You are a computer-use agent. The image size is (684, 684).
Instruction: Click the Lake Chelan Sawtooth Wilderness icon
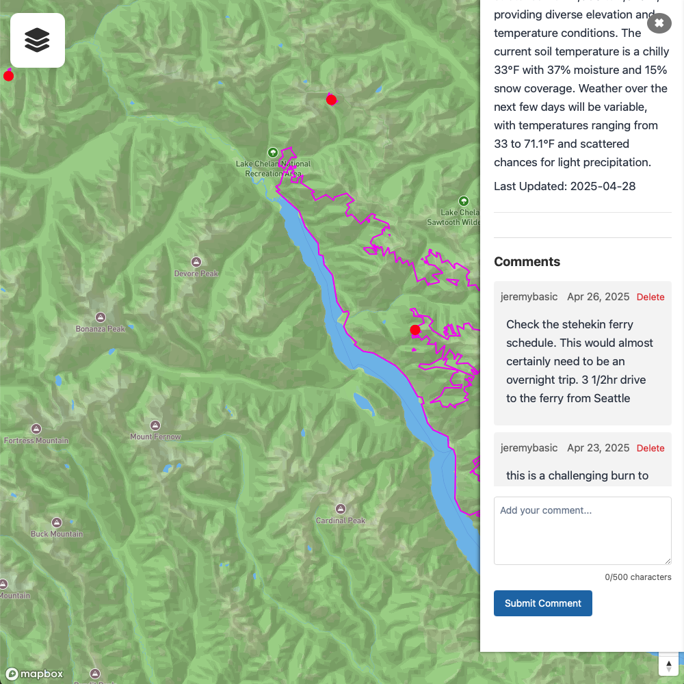[x=464, y=201]
